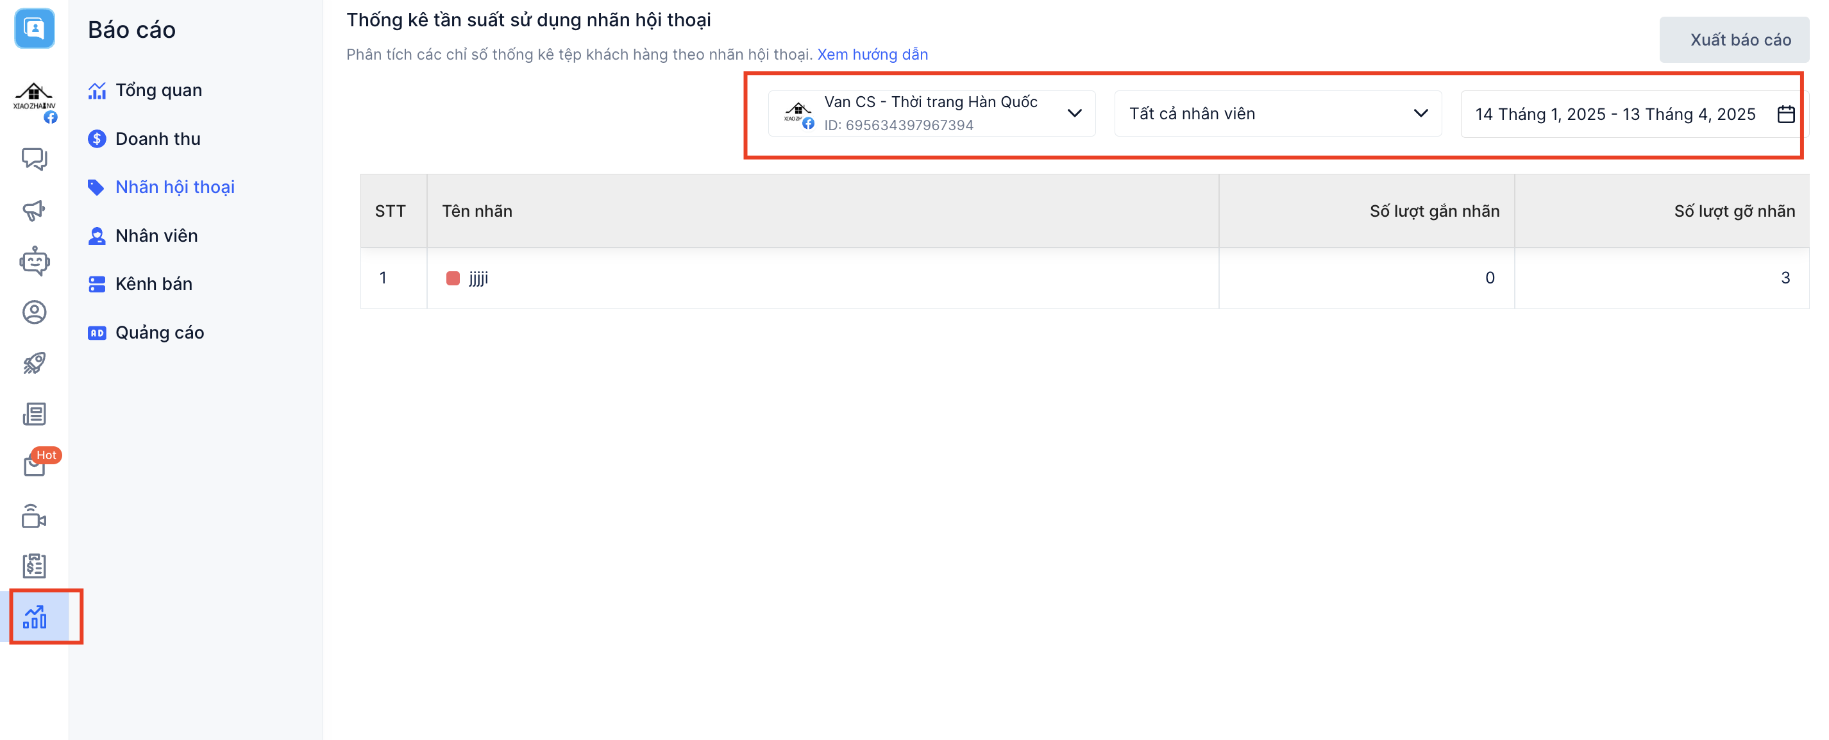
Task: Click the red color swatch of jjjji label
Action: point(453,278)
